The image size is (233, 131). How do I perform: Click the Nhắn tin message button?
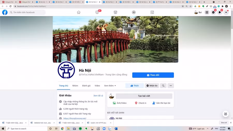point(152,86)
